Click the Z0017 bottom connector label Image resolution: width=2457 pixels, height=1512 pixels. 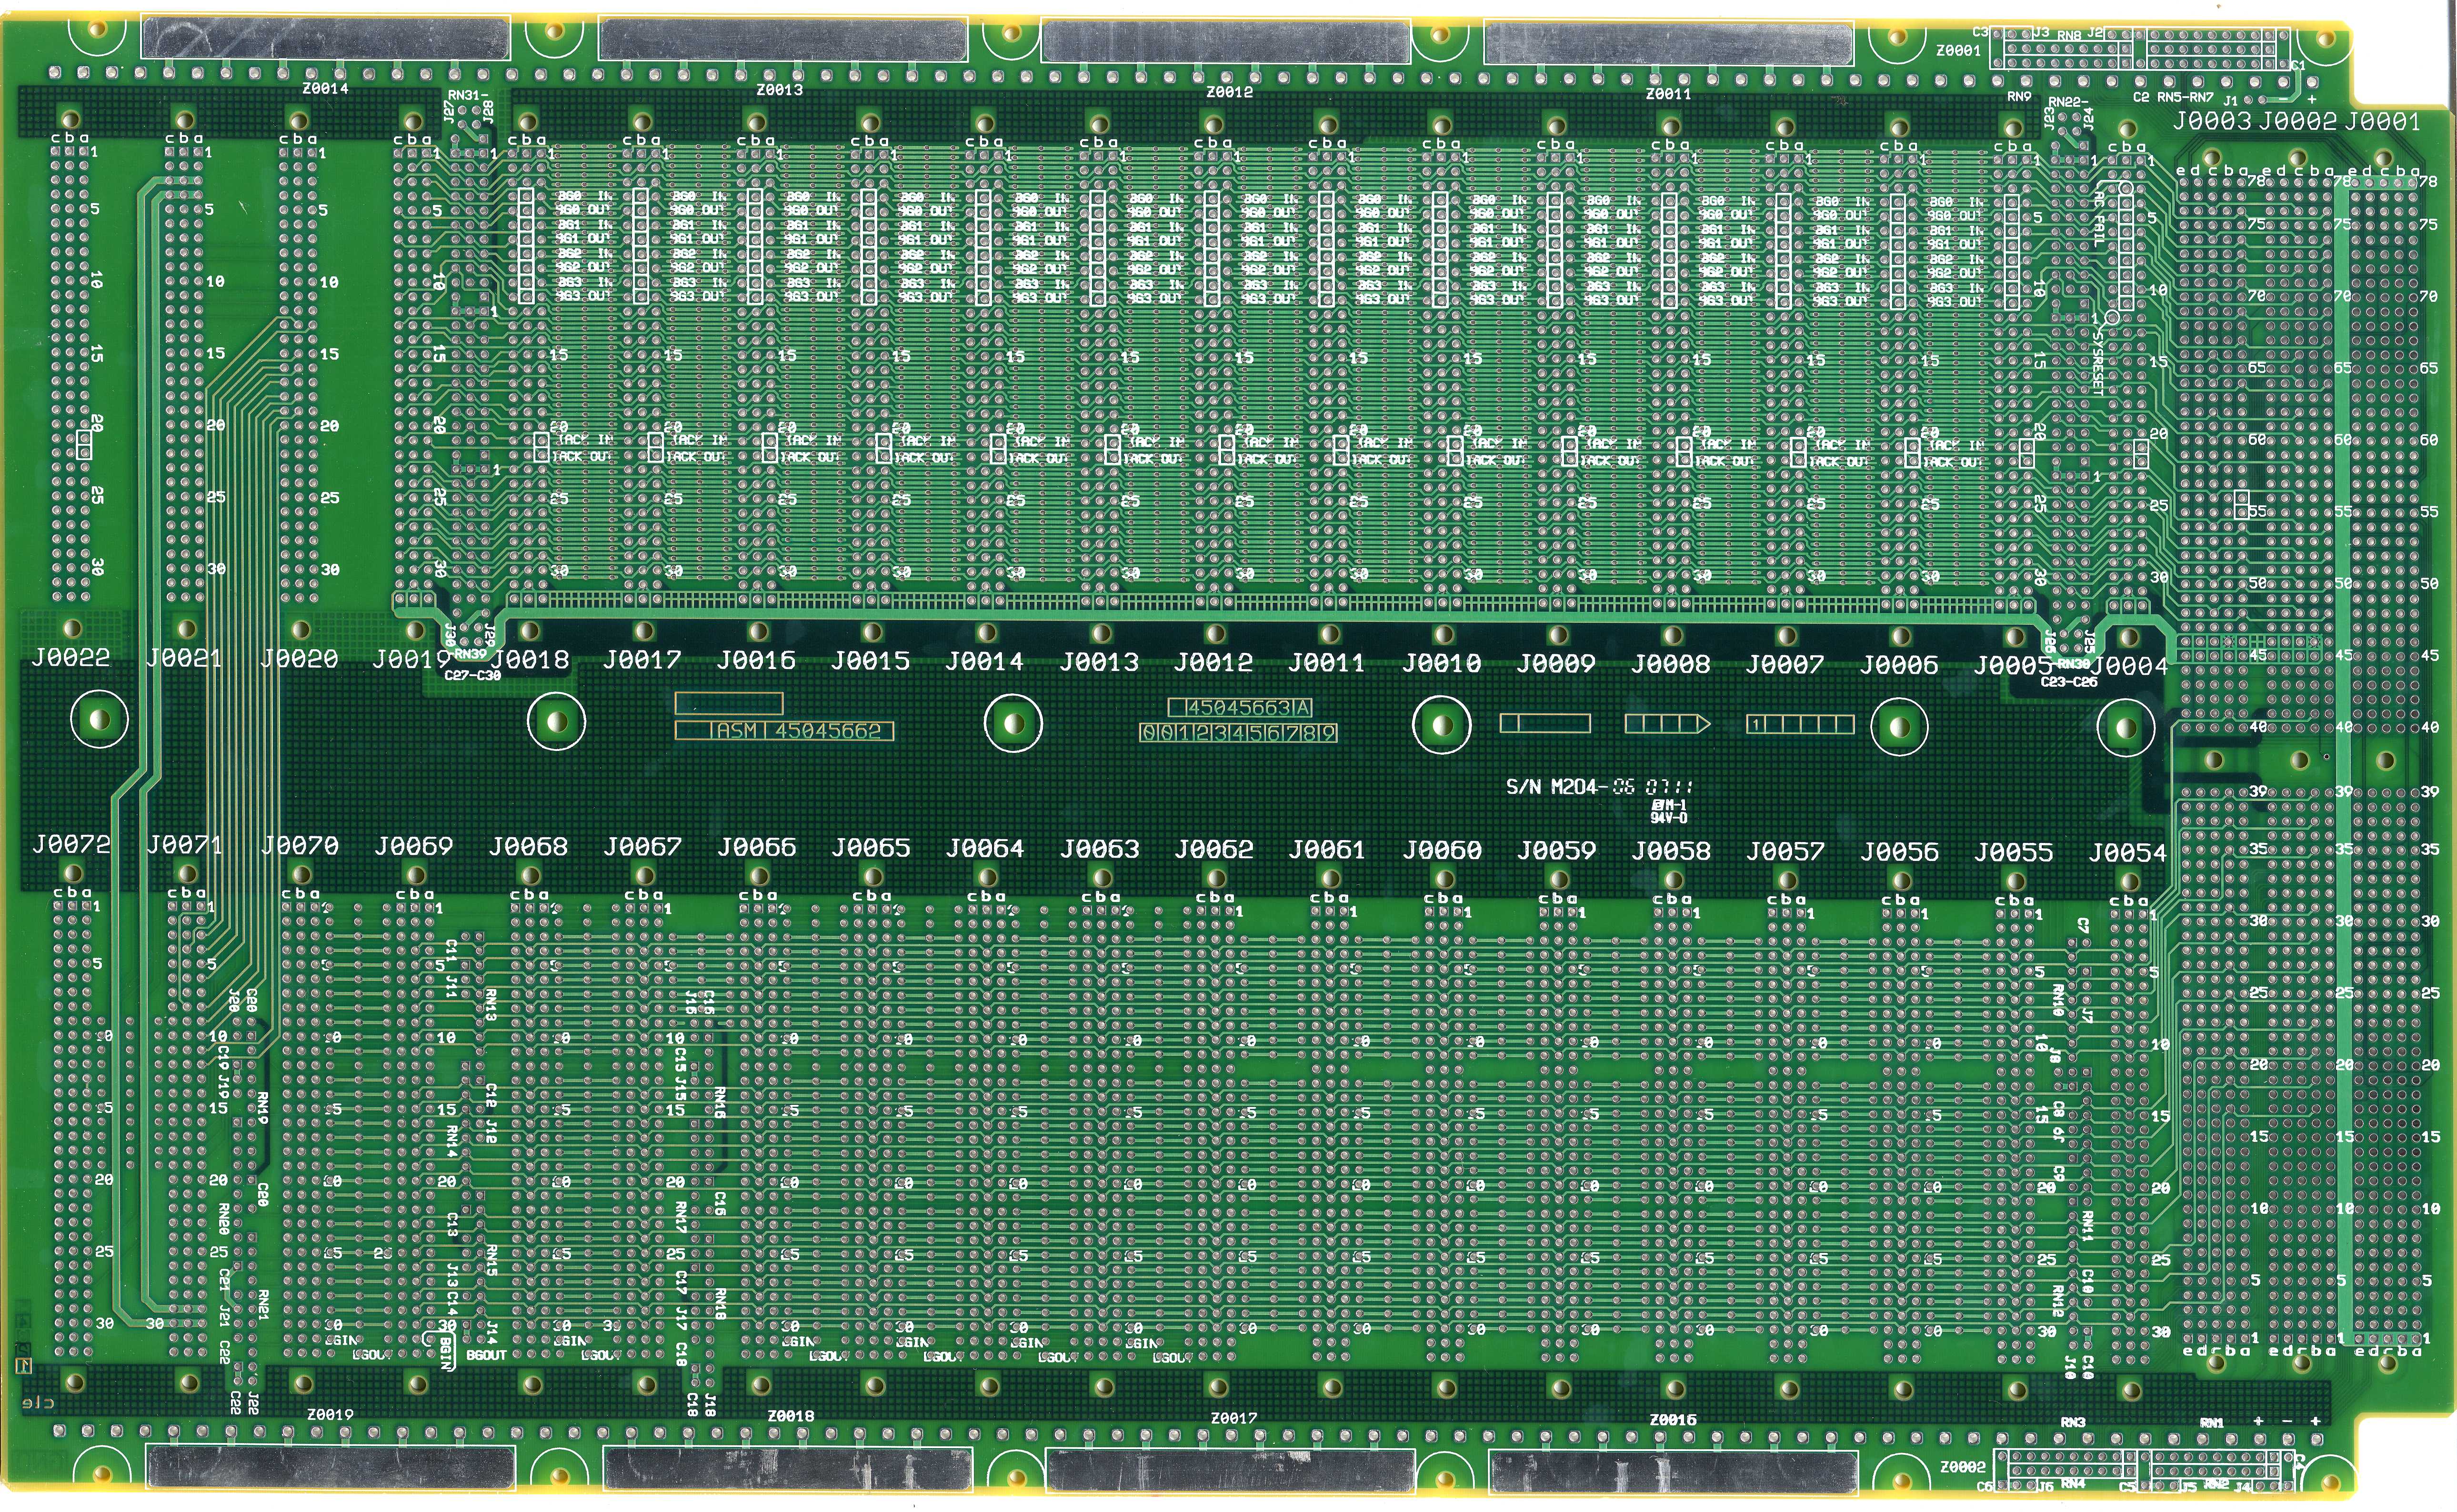pos(1233,1418)
